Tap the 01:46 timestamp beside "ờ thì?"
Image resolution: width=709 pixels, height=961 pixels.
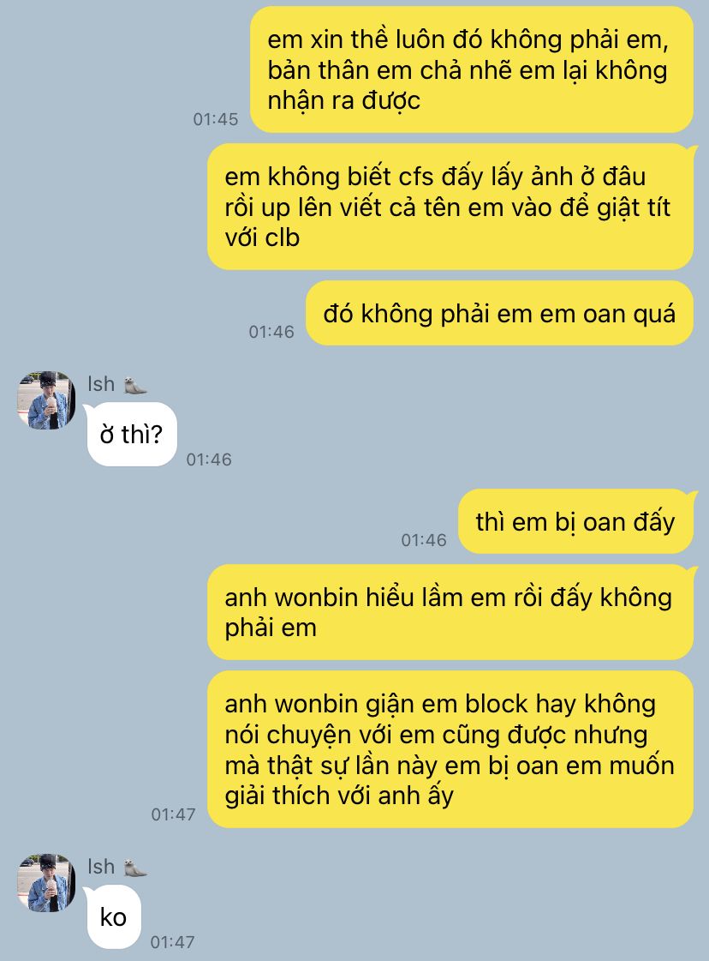coord(209,459)
